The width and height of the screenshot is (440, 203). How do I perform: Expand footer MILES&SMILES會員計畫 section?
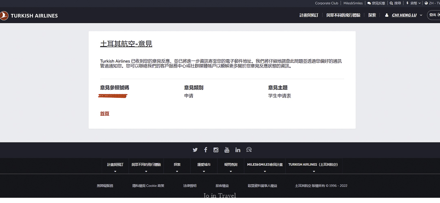pyautogui.click(x=265, y=166)
